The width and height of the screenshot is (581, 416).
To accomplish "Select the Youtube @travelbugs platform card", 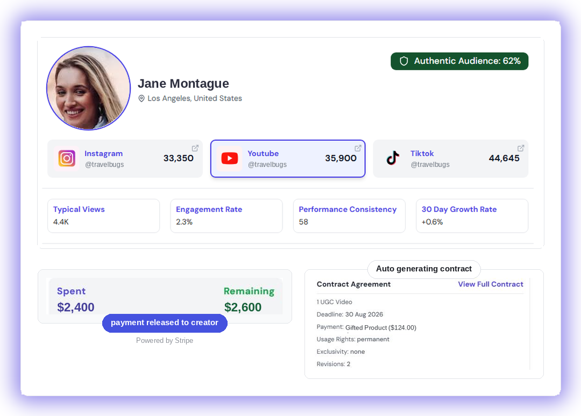I will tap(288, 159).
